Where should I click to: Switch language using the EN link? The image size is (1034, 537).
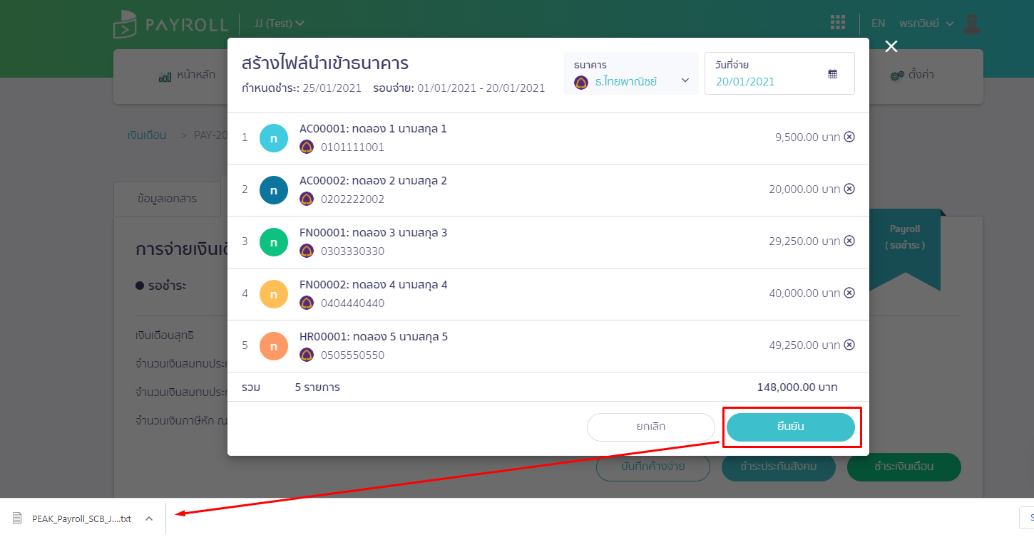[878, 24]
